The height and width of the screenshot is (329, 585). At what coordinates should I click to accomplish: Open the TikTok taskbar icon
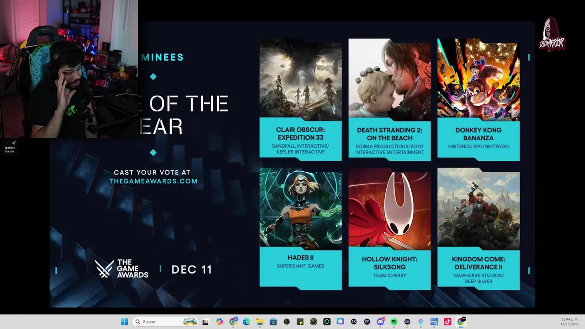447,322
